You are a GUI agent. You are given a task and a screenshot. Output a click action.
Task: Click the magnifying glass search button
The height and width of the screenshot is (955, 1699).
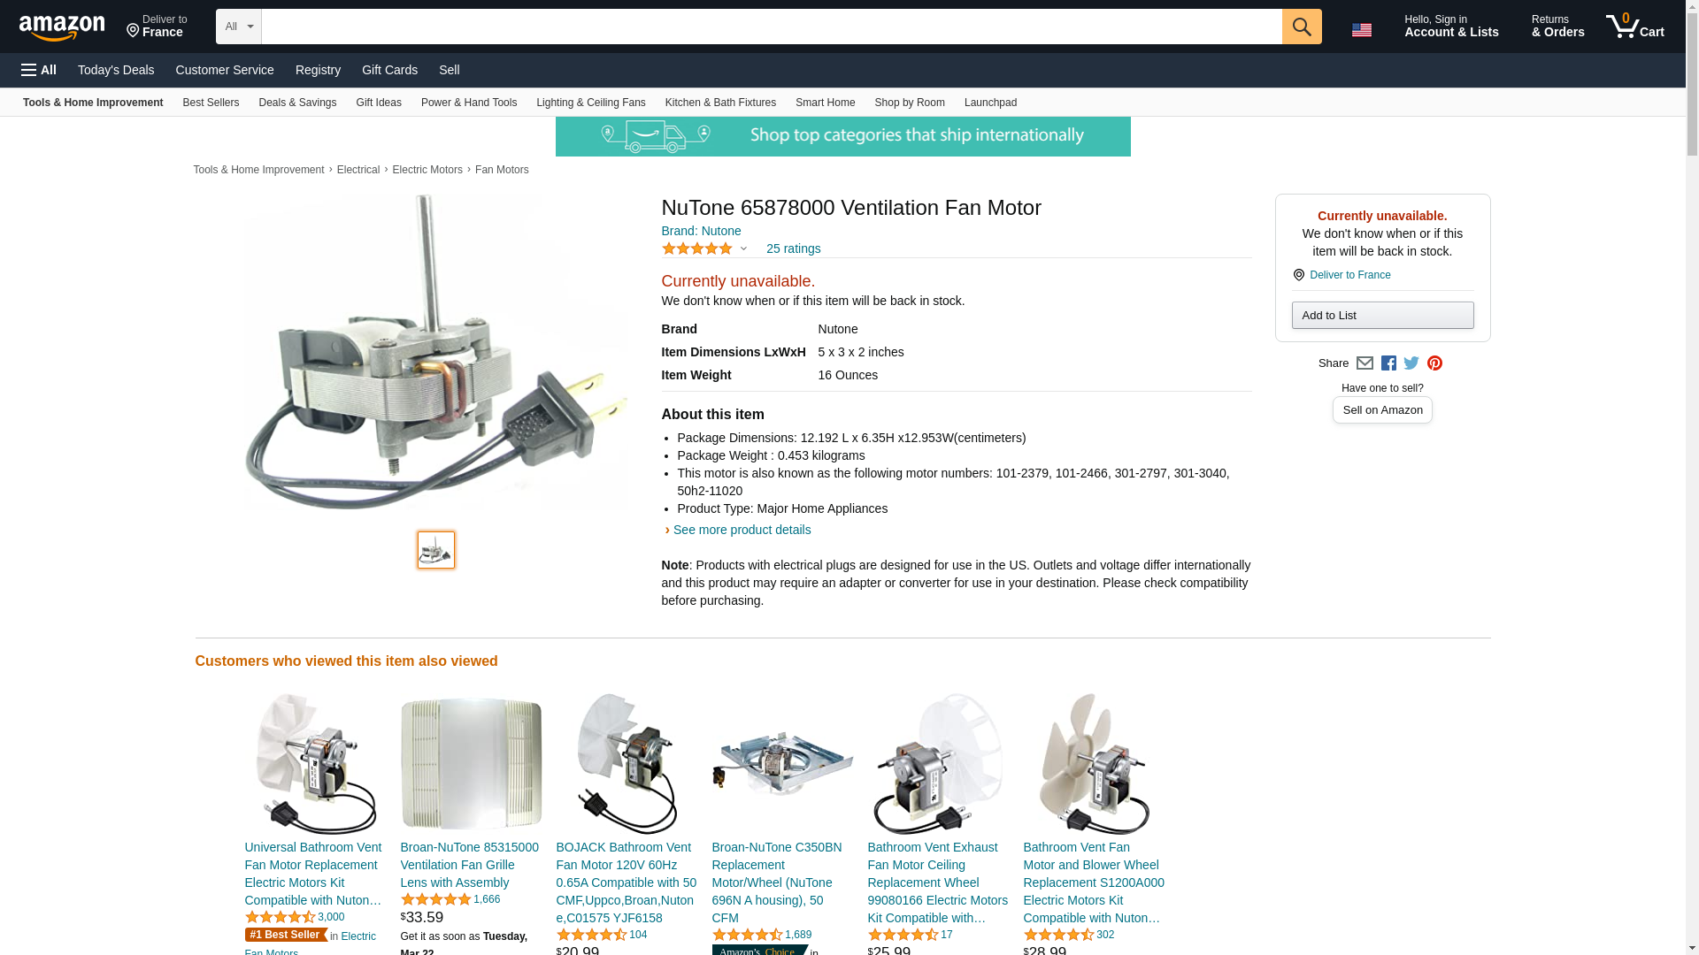[x=1301, y=27]
